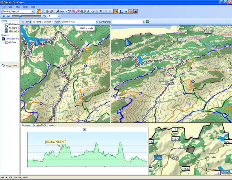Expand the Center of map dropdown
The height and width of the screenshot is (180, 232).
(97, 22)
